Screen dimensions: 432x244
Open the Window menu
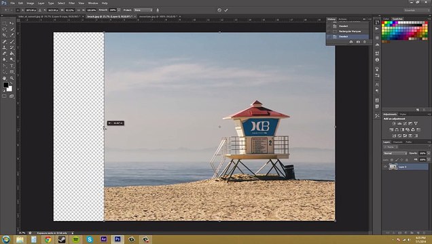pyautogui.click(x=93, y=3)
